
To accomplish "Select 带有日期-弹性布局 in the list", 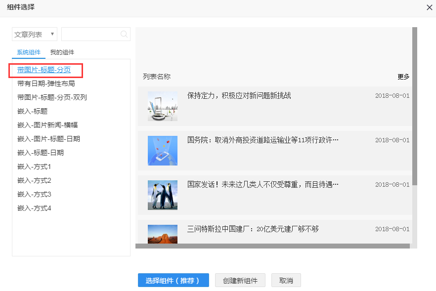I will click(x=46, y=83).
